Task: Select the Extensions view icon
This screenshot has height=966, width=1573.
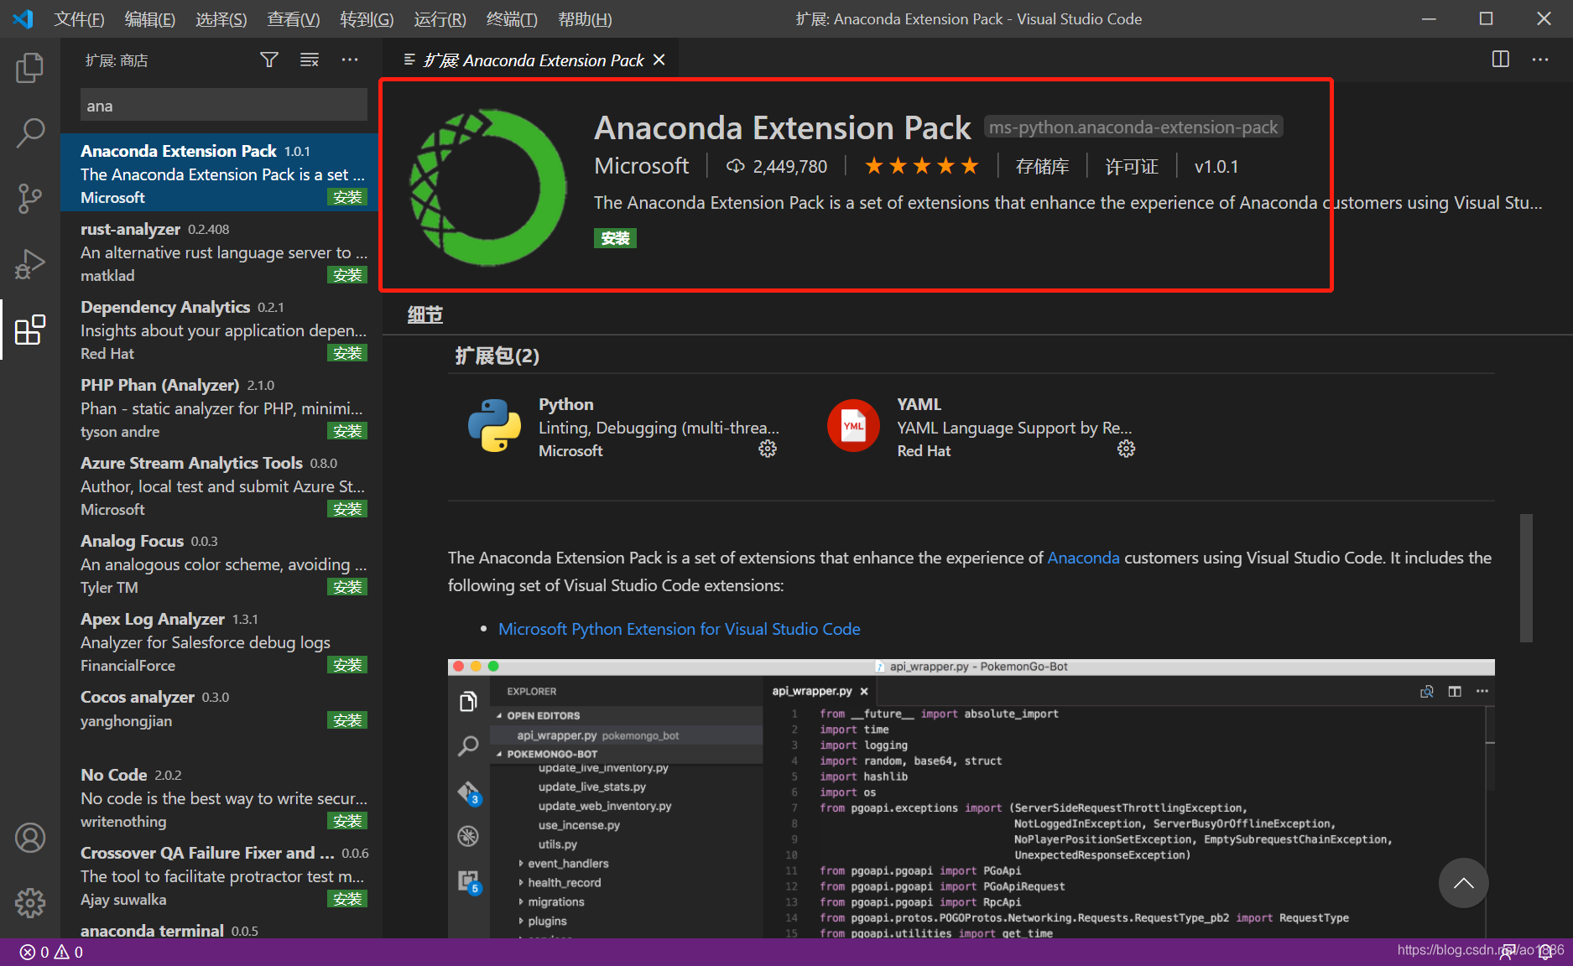Action: 30,330
